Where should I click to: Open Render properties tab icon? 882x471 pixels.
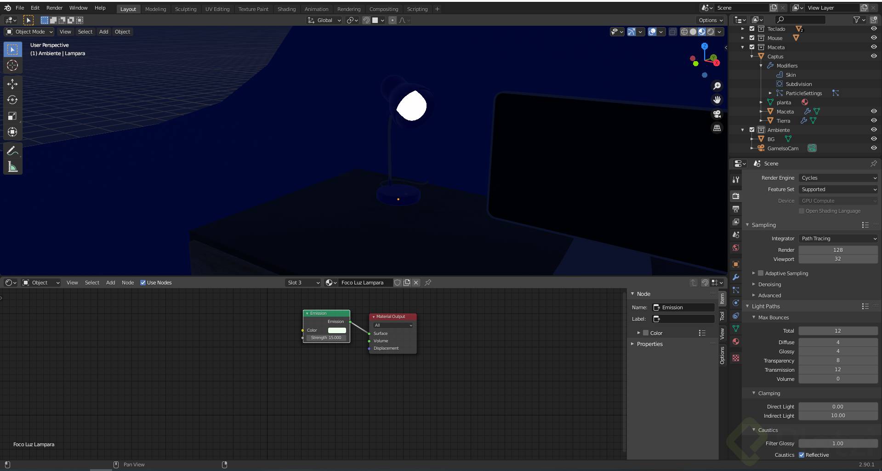tap(736, 196)
